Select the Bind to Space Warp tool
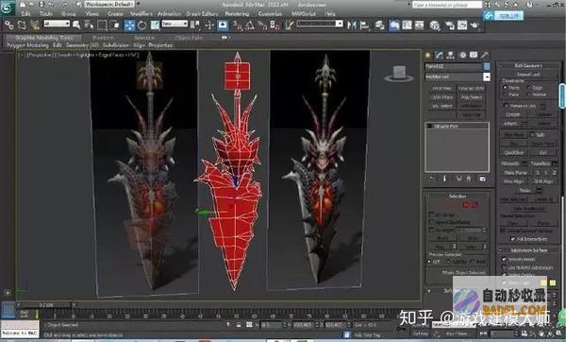 (x=35, y=25)
